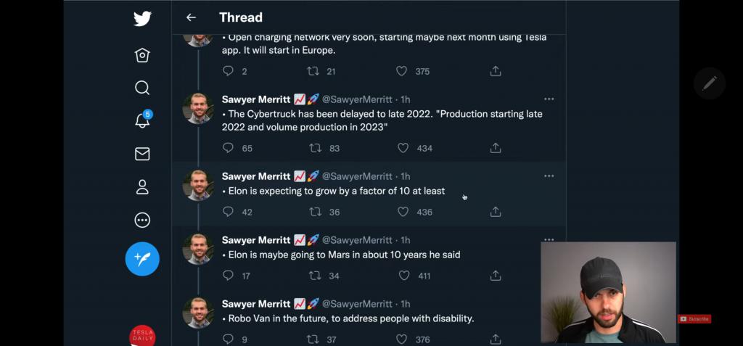This screenshot has width=743, height=346.
Task: Like the Elon going to Mars tweet
Action: coord(403,276)
